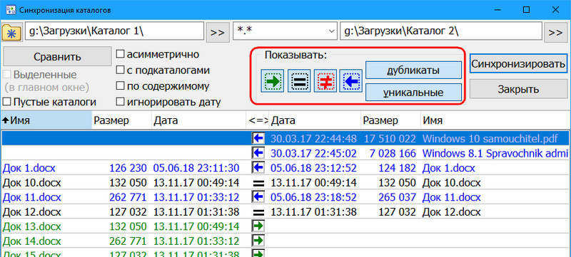Click date 05.06.18 23:18:52

click(x=313, y=197)
